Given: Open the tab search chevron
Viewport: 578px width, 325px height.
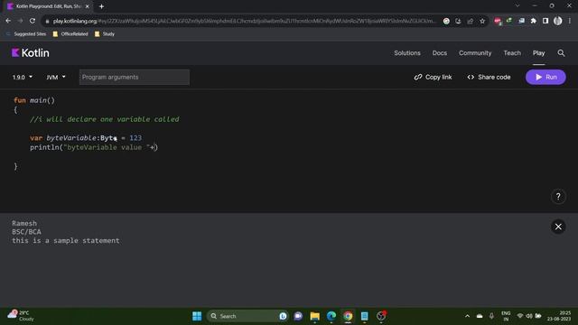Looking at the screenshot, I should pyautogui.click(x=517, y=6).
